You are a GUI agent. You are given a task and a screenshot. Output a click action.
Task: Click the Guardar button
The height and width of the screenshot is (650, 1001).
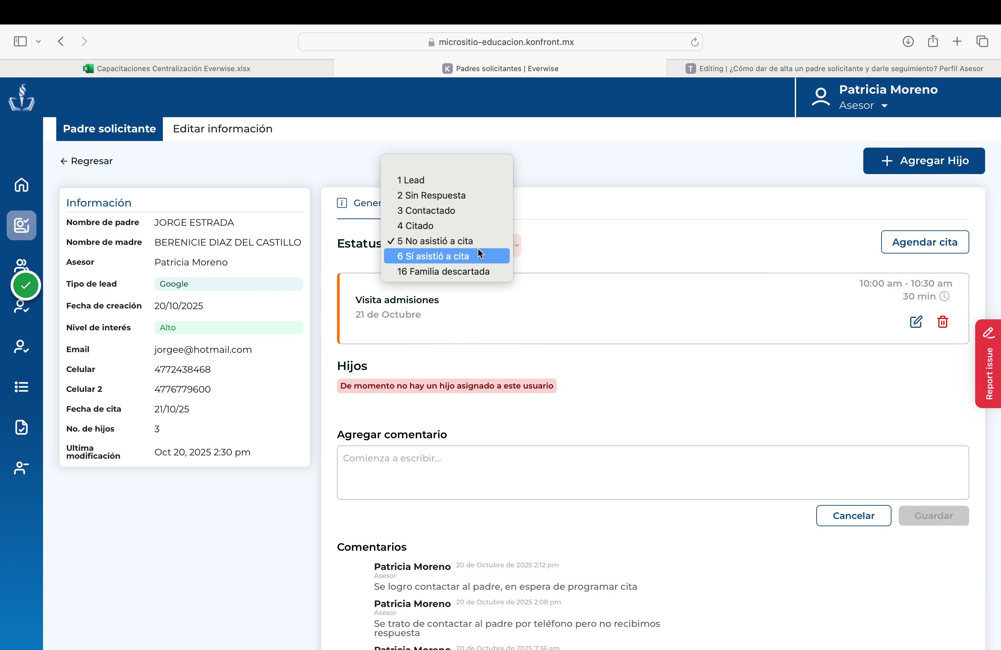tap(934, 515)
